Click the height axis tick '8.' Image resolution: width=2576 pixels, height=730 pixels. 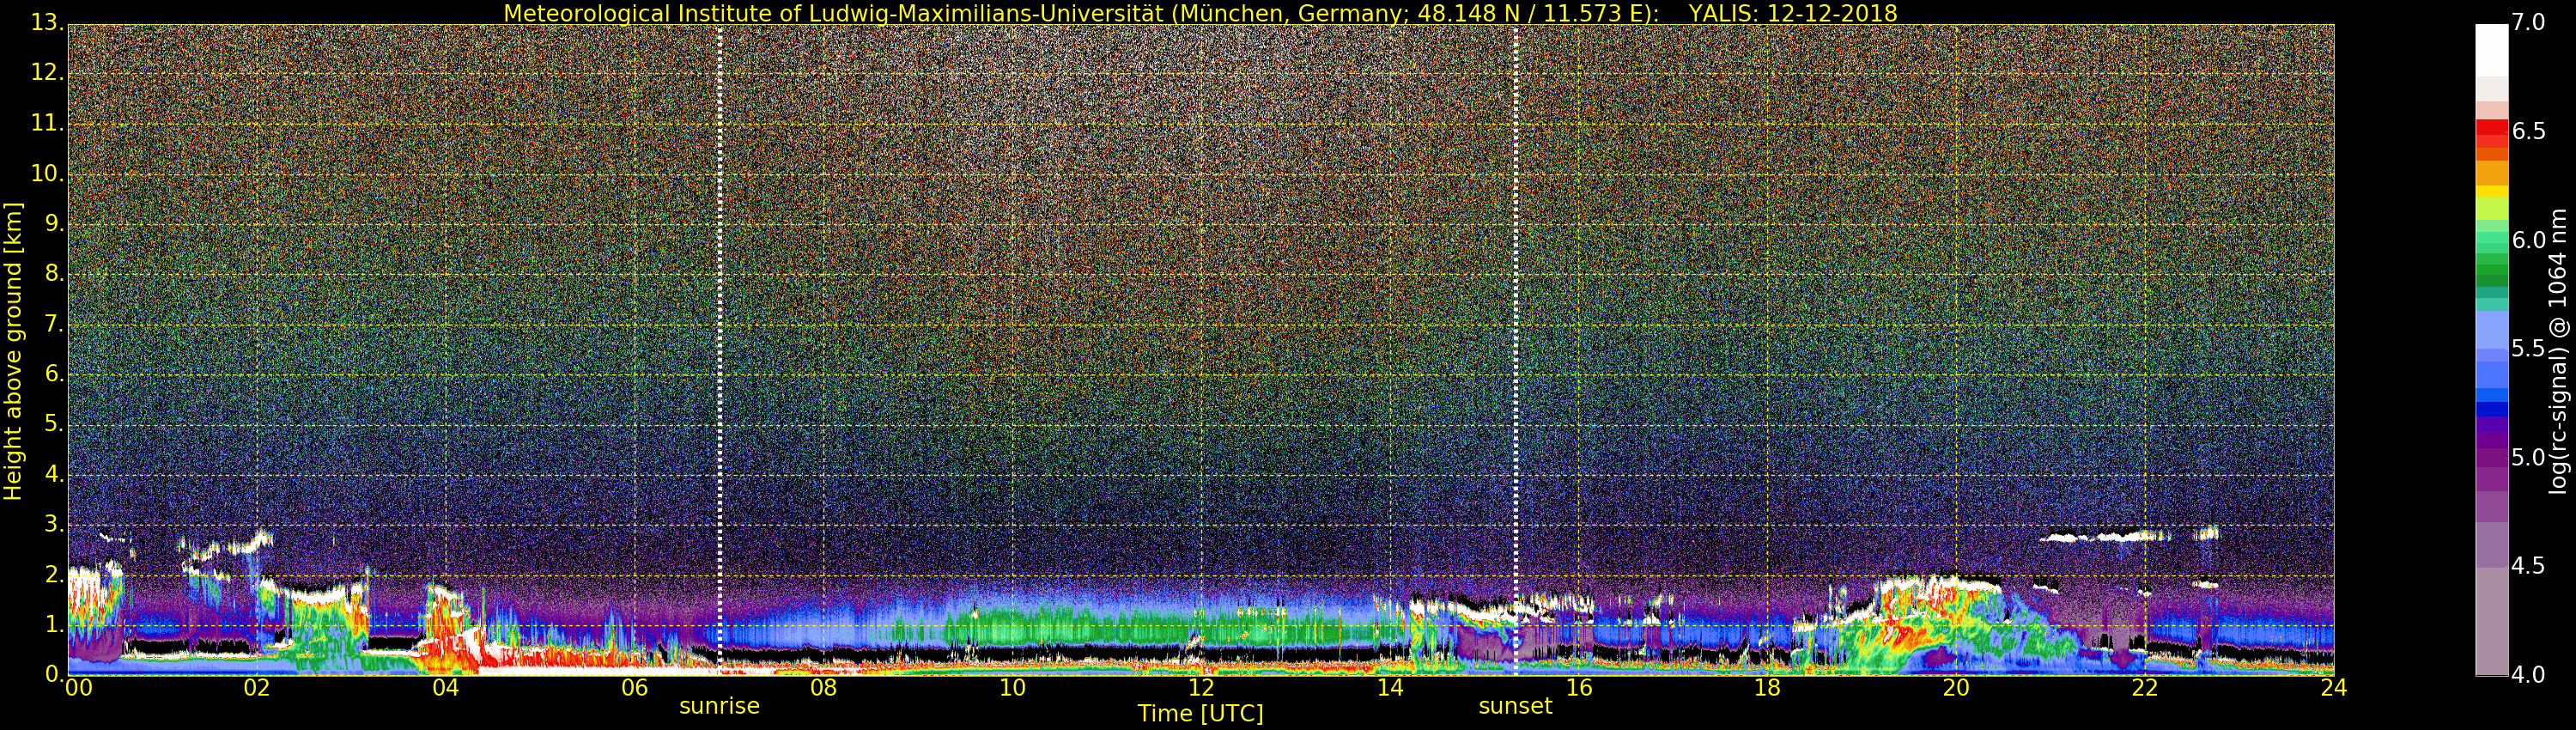point(54,274)
